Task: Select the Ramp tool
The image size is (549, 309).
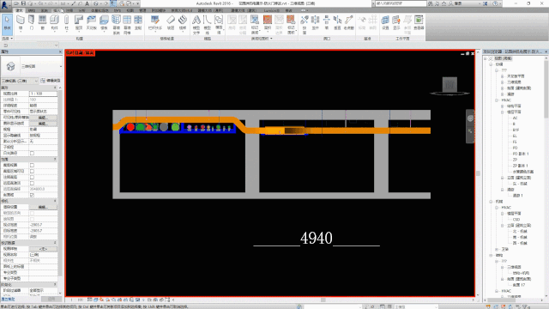Action: [171, 23]
